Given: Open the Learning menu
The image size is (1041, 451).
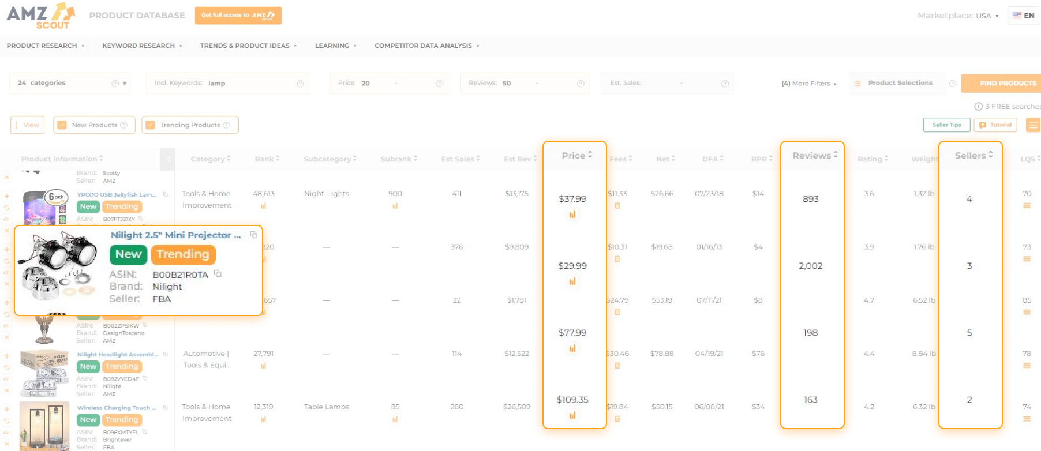Looking at the screenshot, I should coord(336,46).
